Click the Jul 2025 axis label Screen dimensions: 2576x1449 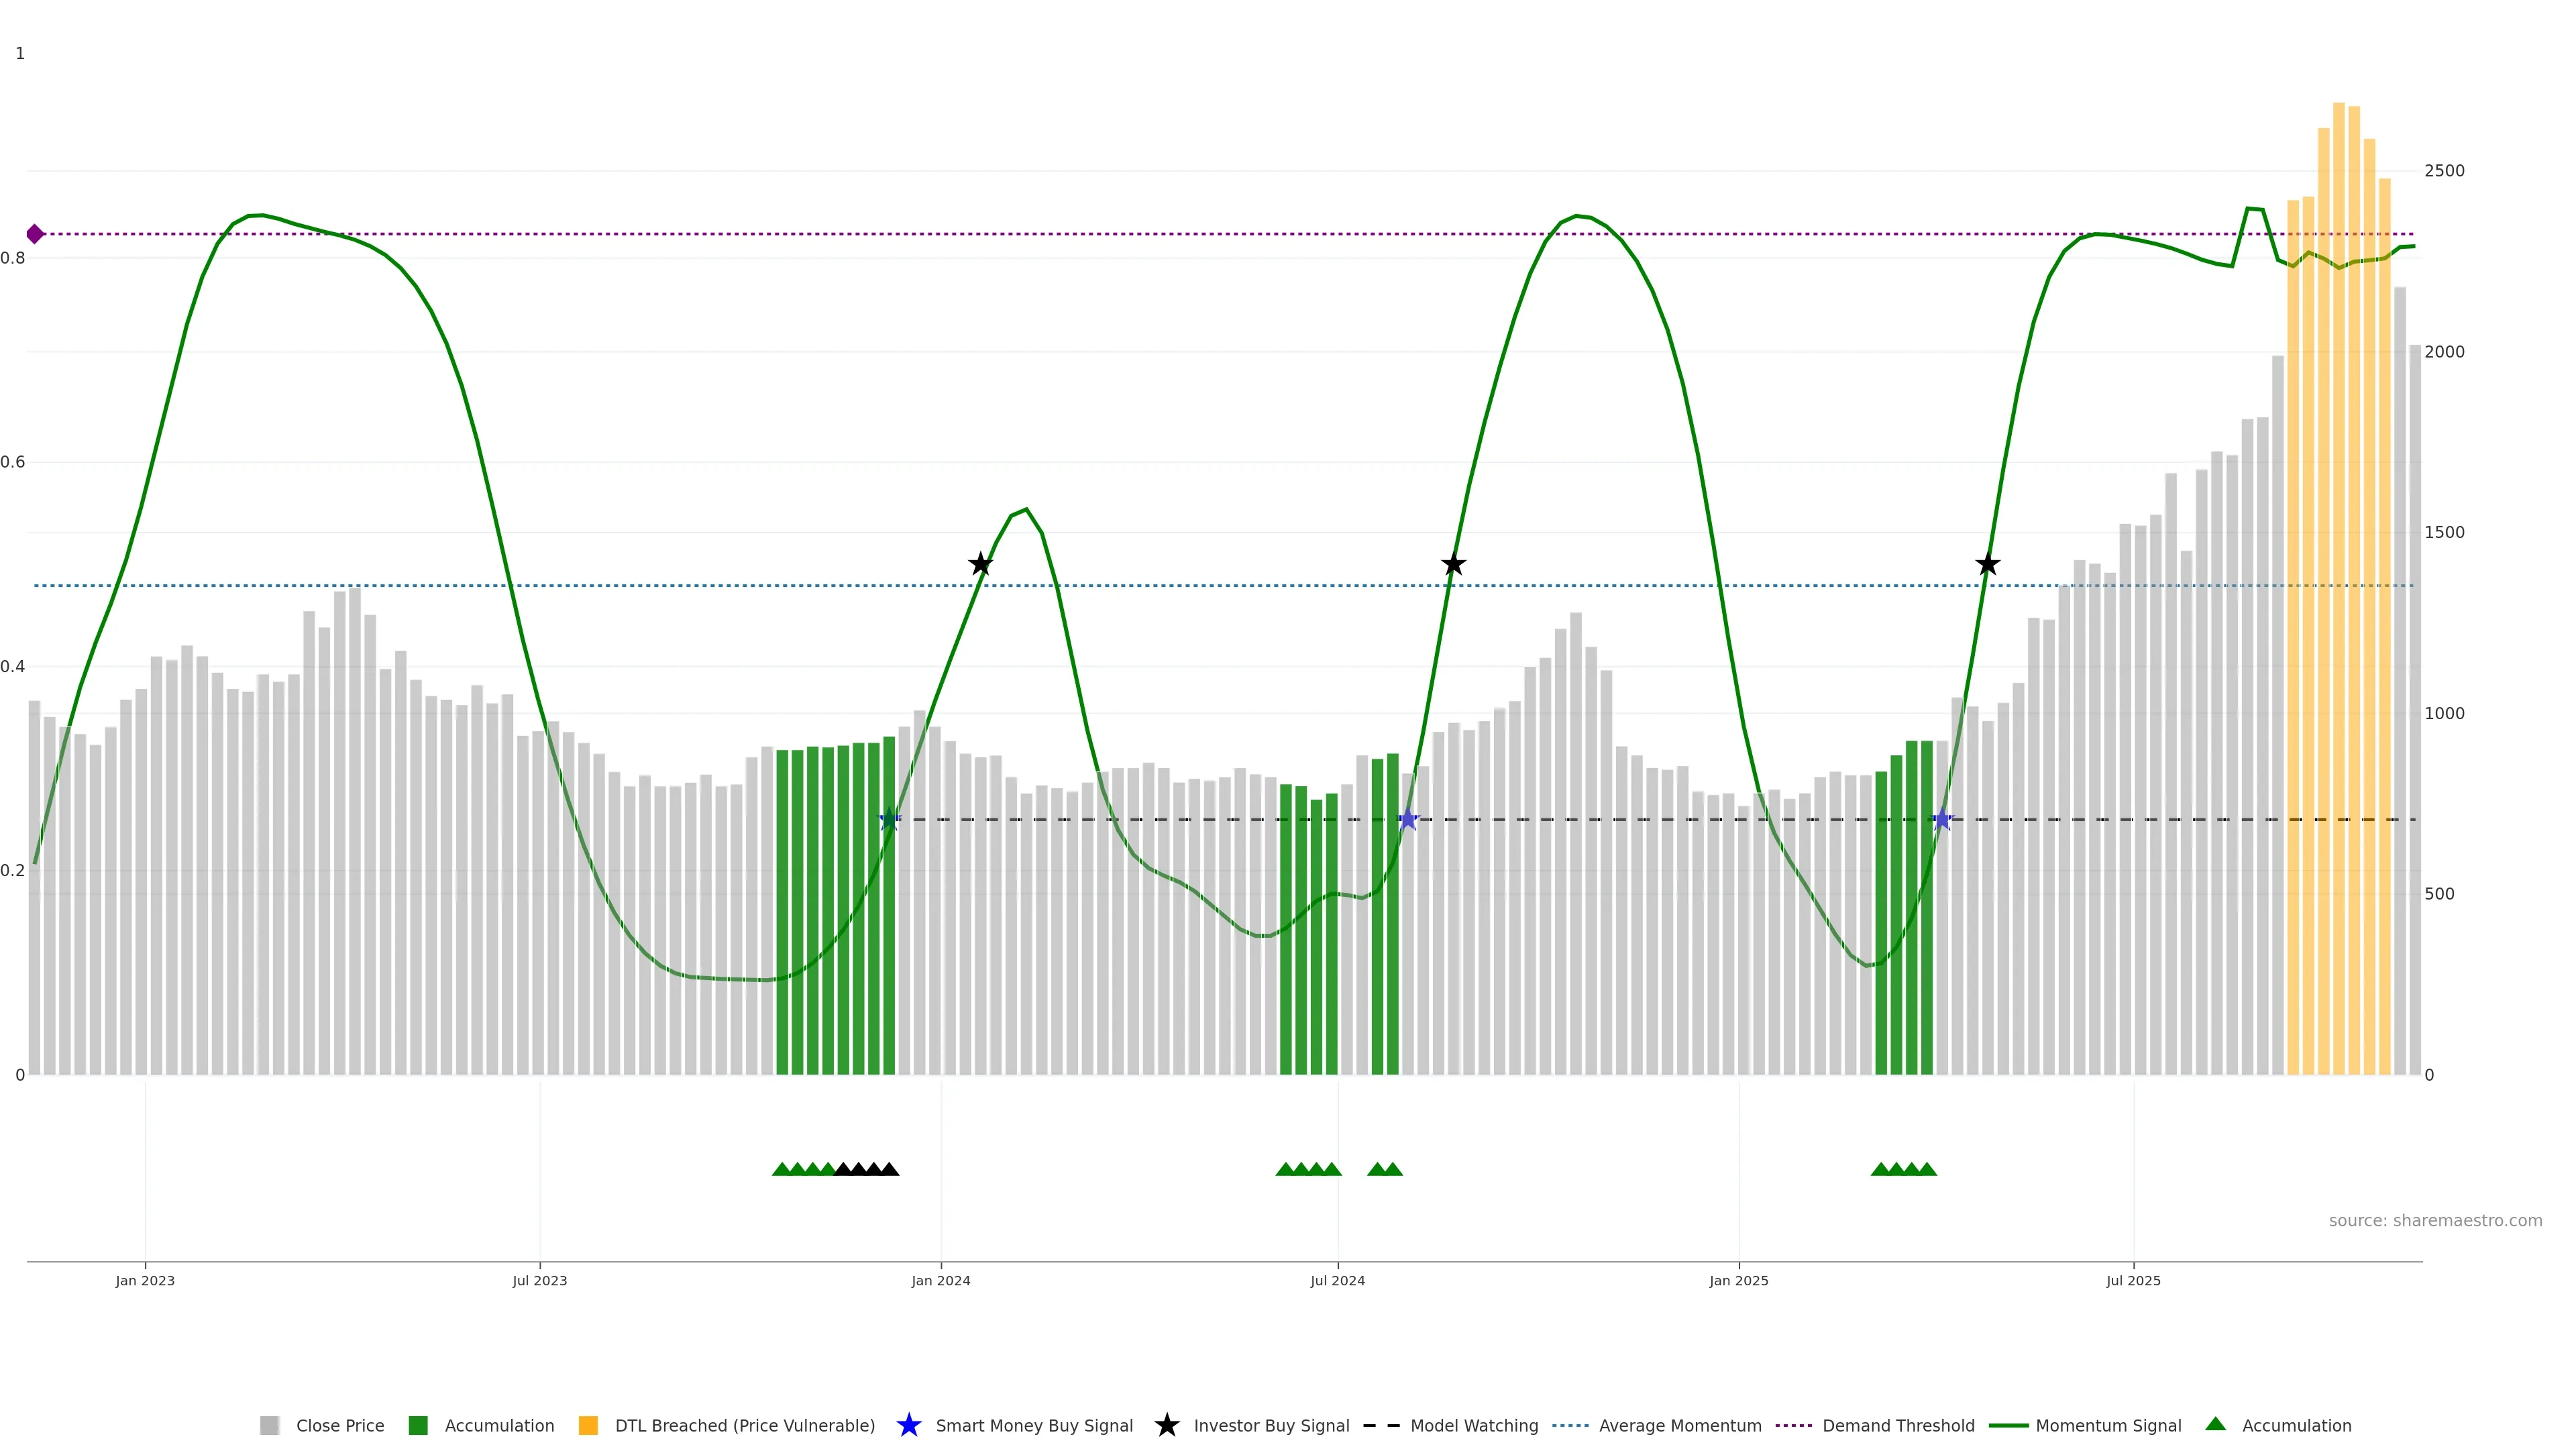[2133, 1280]
